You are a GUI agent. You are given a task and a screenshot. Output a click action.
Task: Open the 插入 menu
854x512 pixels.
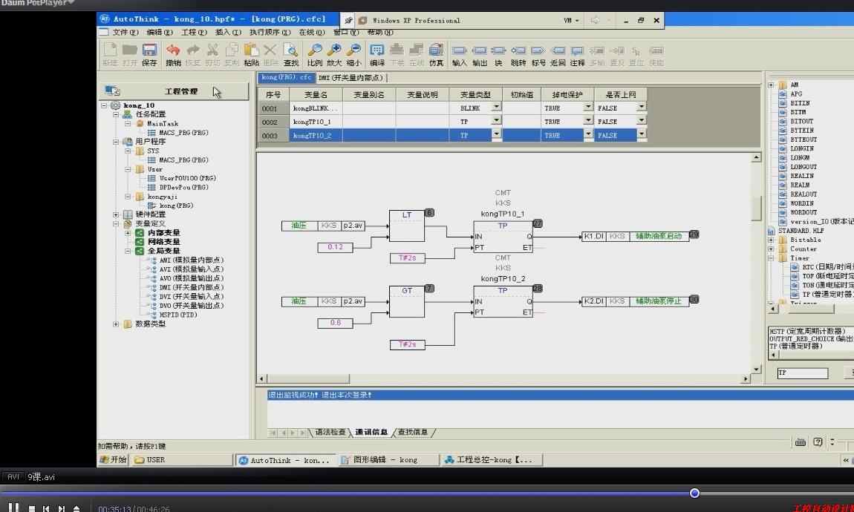(x=228, y=33)
